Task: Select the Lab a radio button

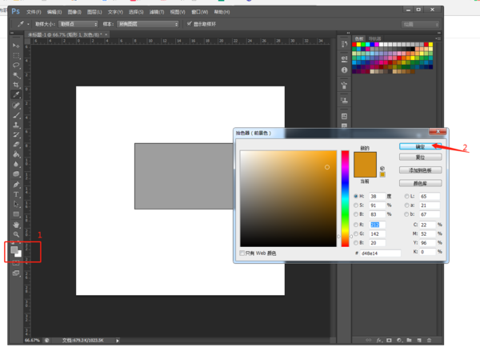Action: 406,205
